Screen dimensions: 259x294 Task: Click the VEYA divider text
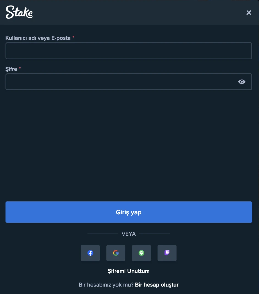[x=128, y=234]
